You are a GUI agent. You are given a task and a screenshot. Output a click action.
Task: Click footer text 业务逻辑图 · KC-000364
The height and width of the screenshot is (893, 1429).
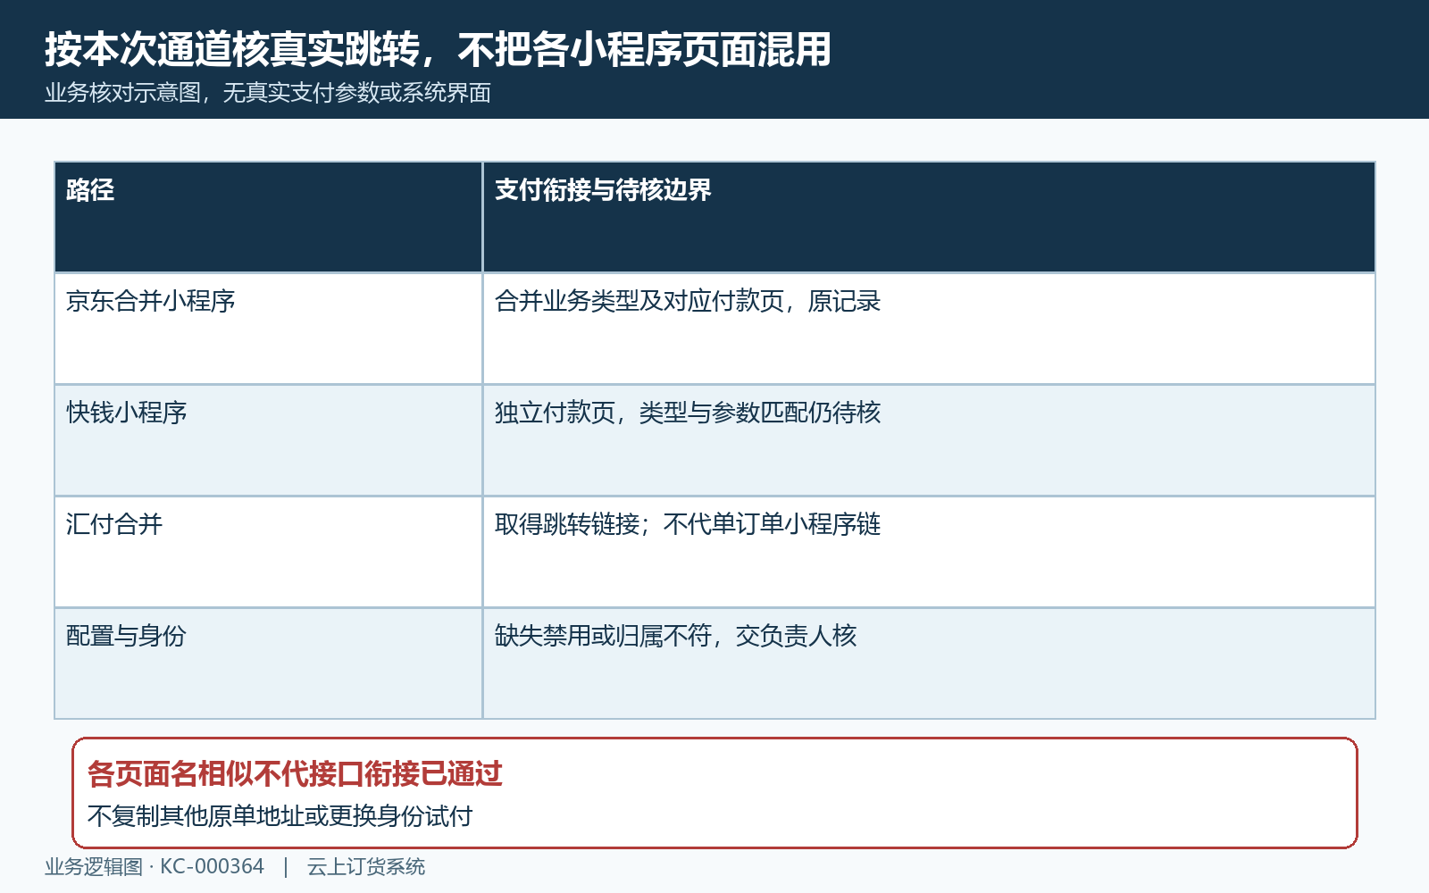click(x=155, y=866)
